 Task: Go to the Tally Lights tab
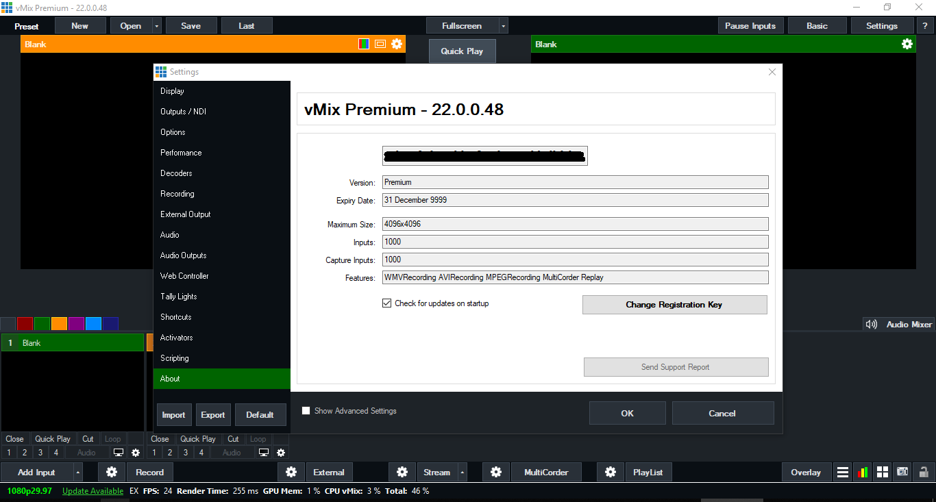pyautogui.click(x=222, y=297)
